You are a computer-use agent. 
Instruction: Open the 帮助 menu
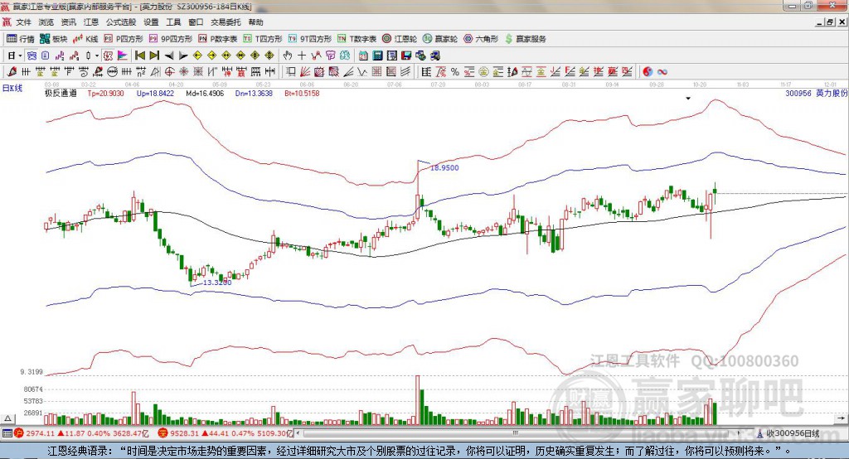point(255,22)
